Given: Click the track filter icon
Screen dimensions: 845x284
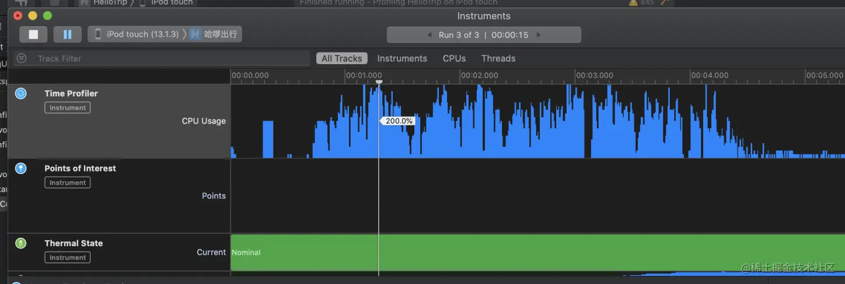Looking at the screenshot, I should [x=22, y=58].
